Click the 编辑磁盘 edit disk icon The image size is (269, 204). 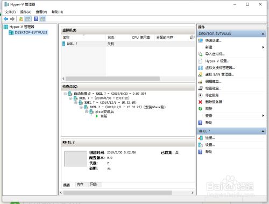pyautogui.click(x=200, y=82)
